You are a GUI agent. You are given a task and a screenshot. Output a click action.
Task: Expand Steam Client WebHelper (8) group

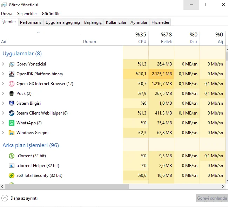[x=3, y=113]
